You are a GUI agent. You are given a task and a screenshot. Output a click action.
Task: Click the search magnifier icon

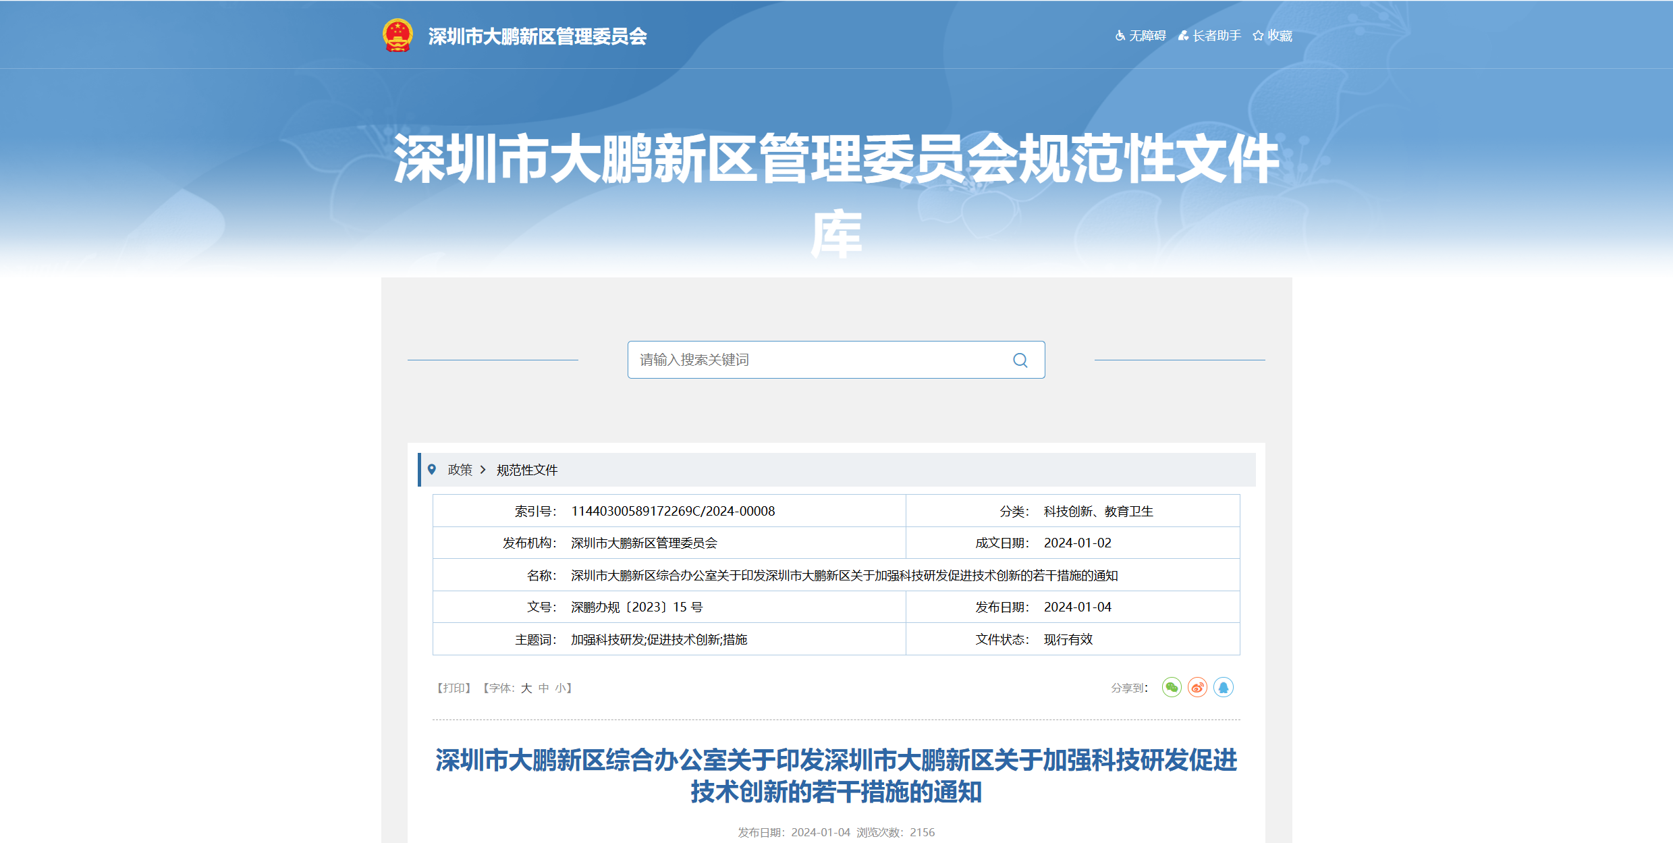(1020, 360)
